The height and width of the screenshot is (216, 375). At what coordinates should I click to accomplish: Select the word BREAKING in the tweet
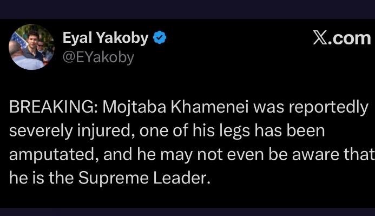tap(51, 107)
